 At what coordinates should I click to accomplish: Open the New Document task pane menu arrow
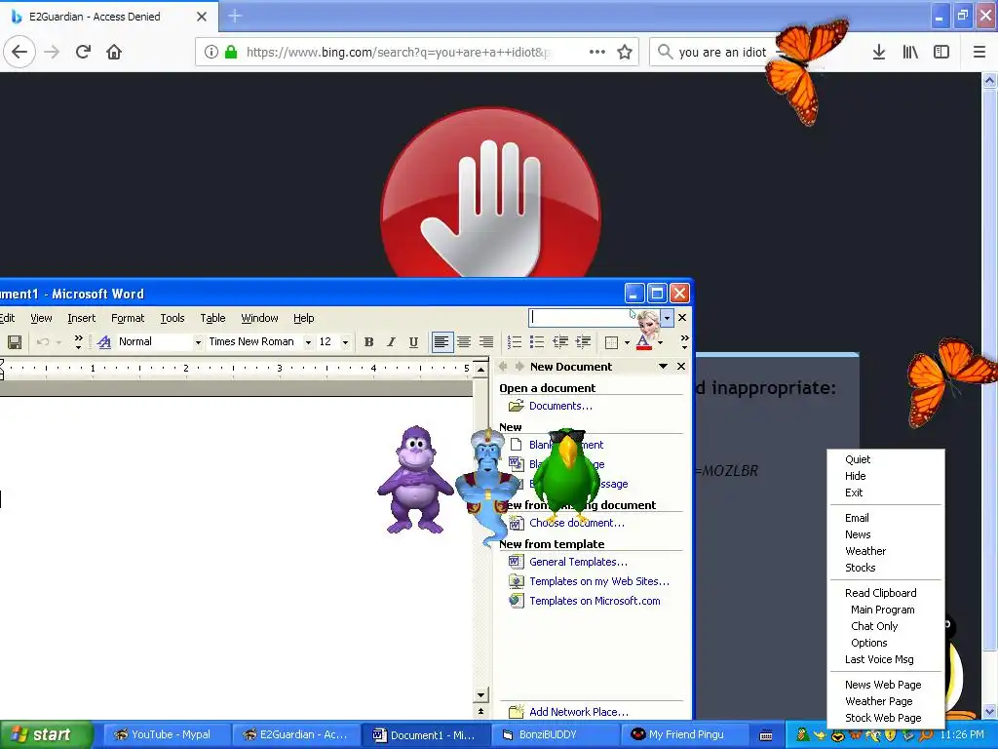pyautogui.click(x=663, y=367)
